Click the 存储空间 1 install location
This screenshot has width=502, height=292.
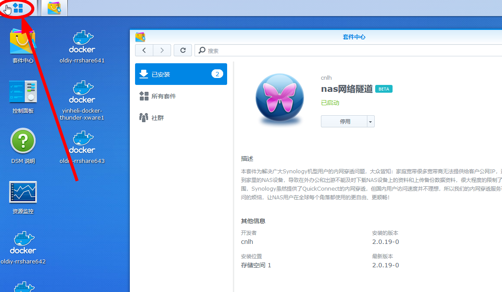point(256,265)
